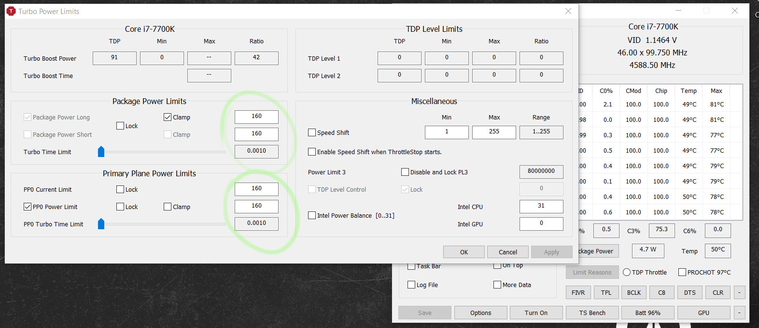Viewport: 759px width, 328px height.
Task: Select the TDP Throttle radio button
Action: (627, 272)
